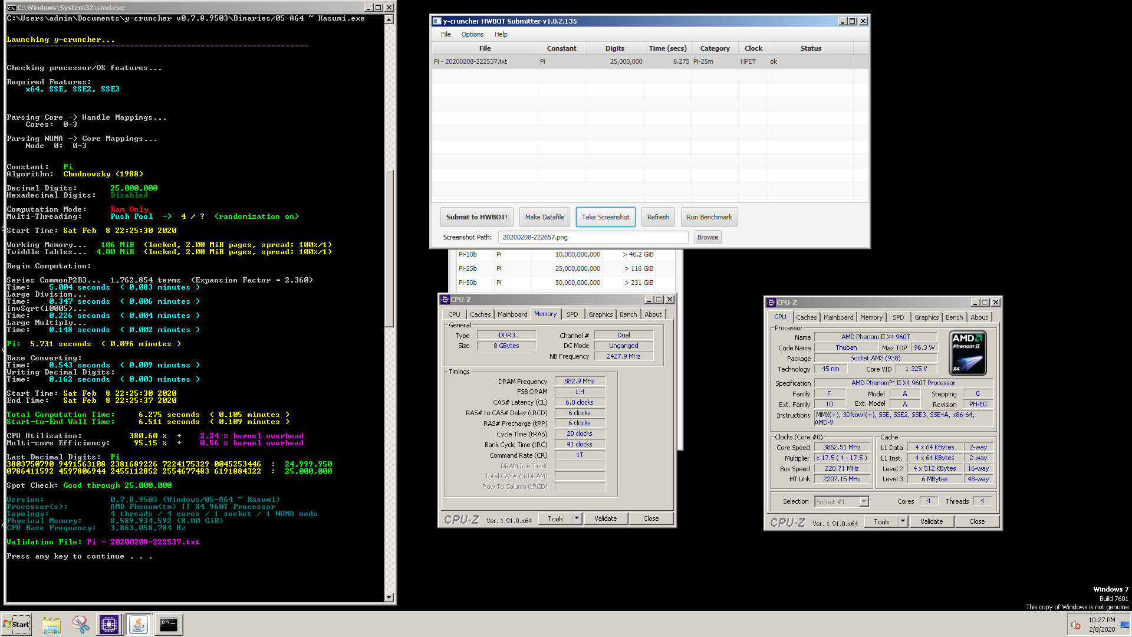Click cmd window scrollbar down arrow

tap(389, 597)
